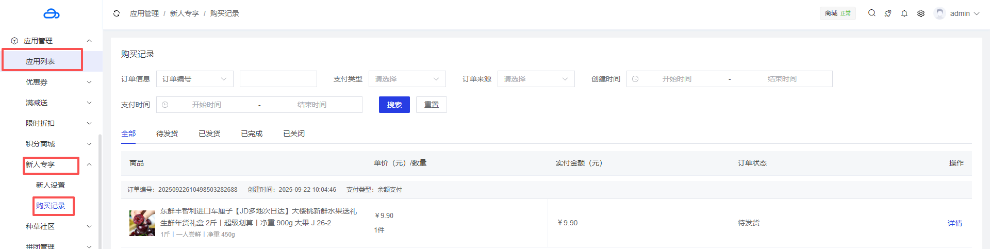The height and width of the screenshot is (249, 990).
Task: Open the 订单来源 select dropdown
Action: (536, 79)
